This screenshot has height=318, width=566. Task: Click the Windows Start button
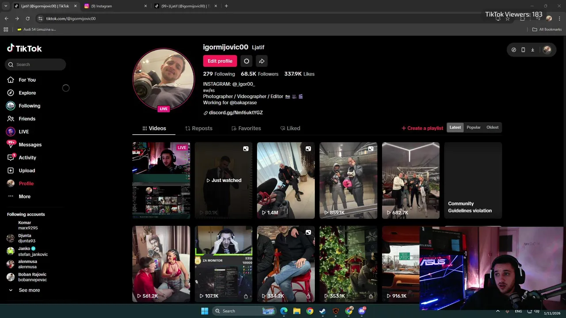pos(205,311)
